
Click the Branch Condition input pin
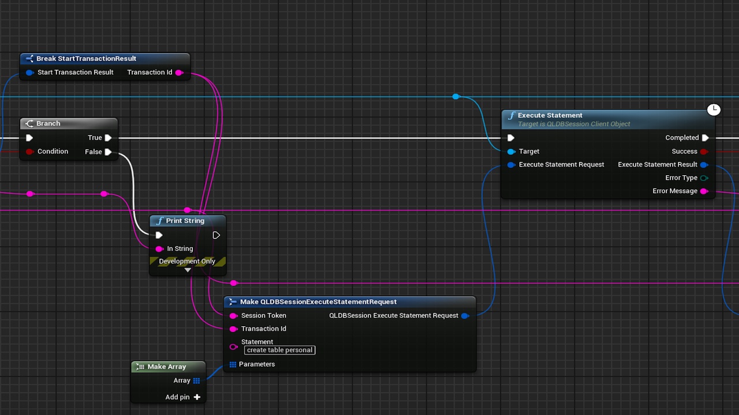(29, 152)
